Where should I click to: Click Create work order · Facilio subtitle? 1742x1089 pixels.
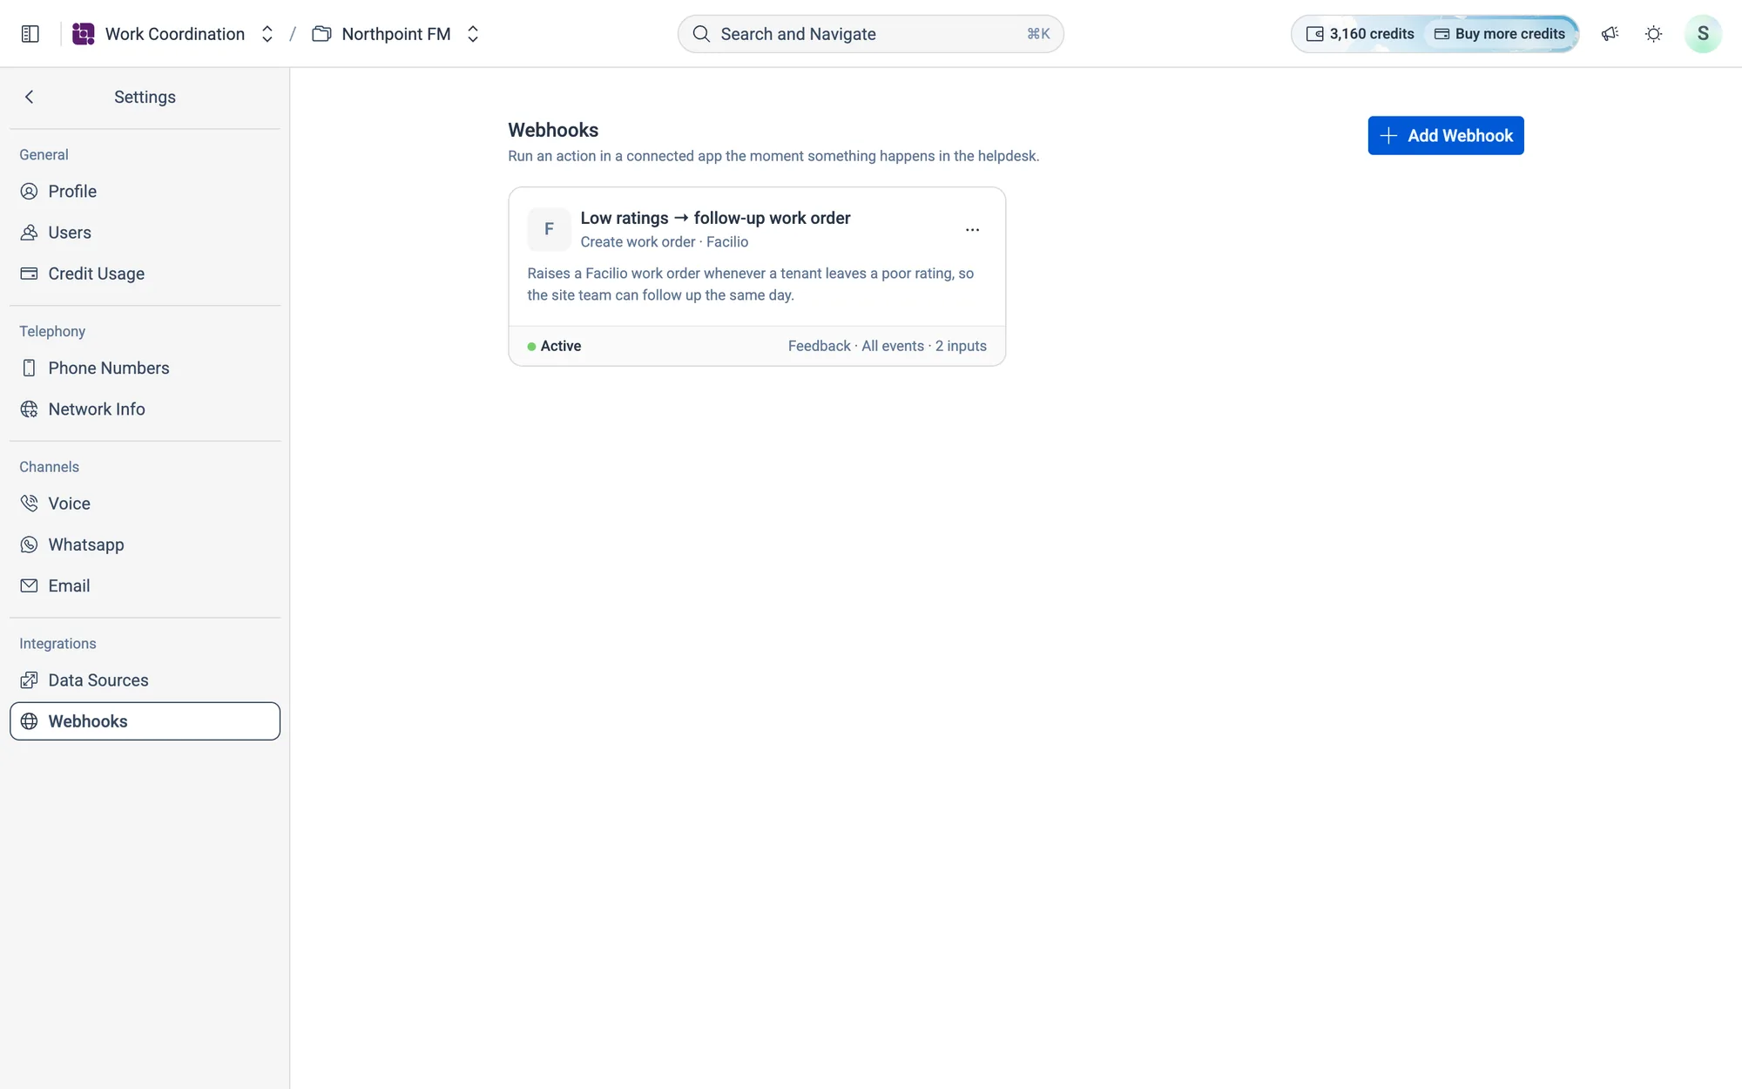[664, 242]
